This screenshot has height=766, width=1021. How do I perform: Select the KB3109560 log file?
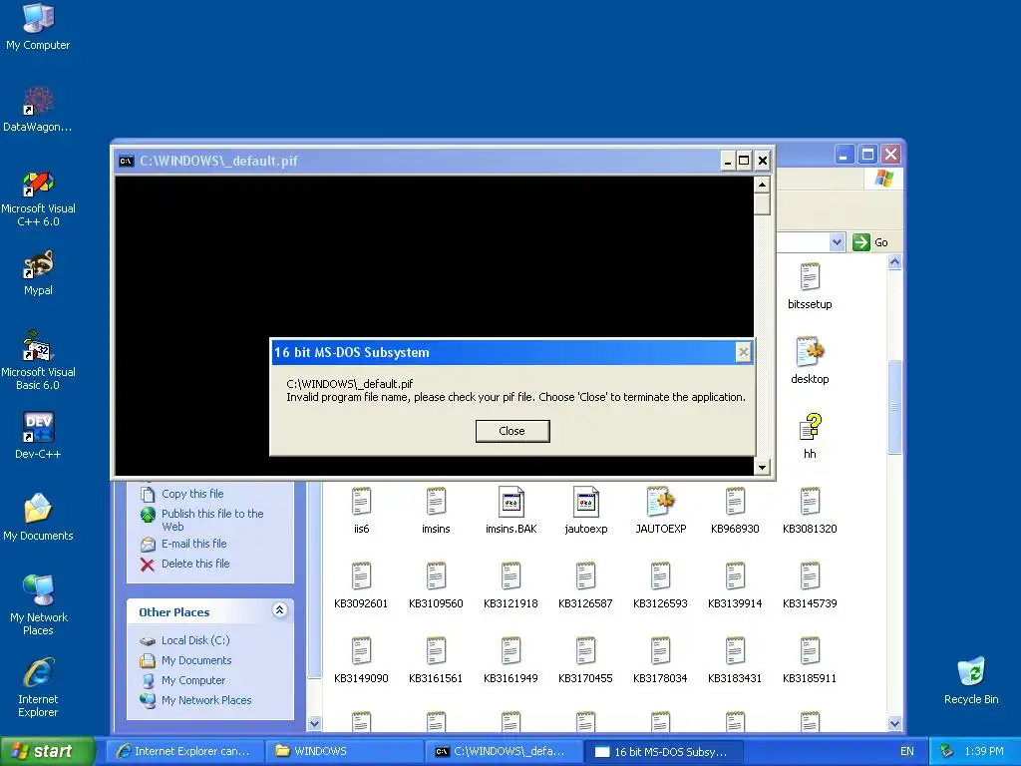[x=436, y=585]
